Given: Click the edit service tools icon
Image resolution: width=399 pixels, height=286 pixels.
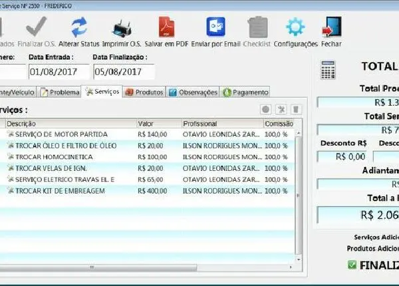Looking at the screenshot, I should pos(281,110).
